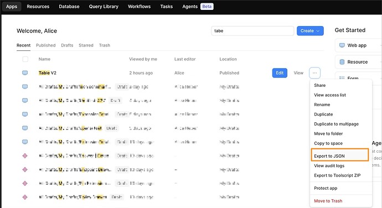The image size is (382, 208).
Task: Switch to the Published tab
Action: [x=46, y=45]
